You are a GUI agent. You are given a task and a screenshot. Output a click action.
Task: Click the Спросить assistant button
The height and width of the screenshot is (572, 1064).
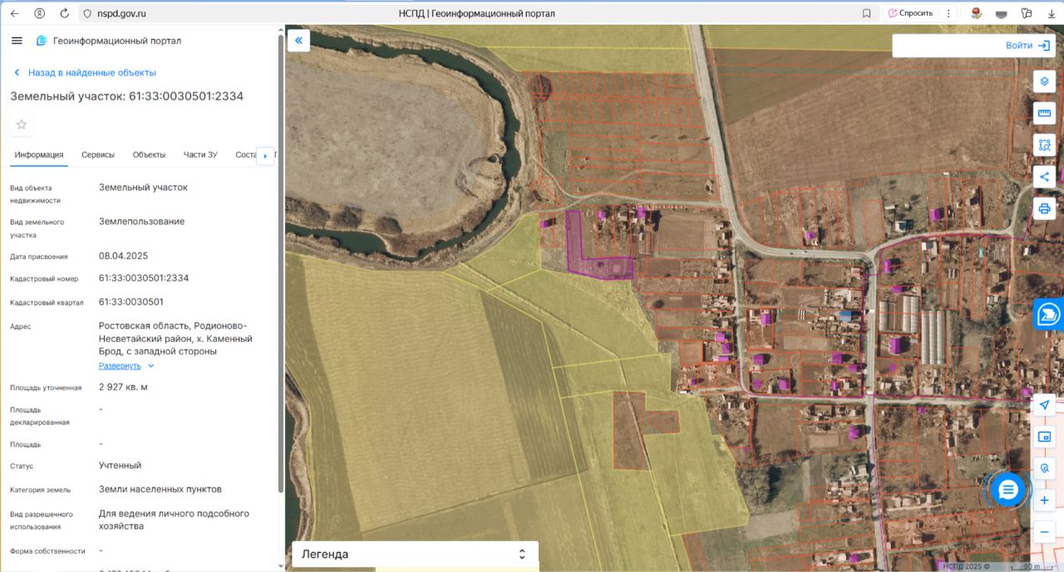pyautogui.click(x=910, y=13)
